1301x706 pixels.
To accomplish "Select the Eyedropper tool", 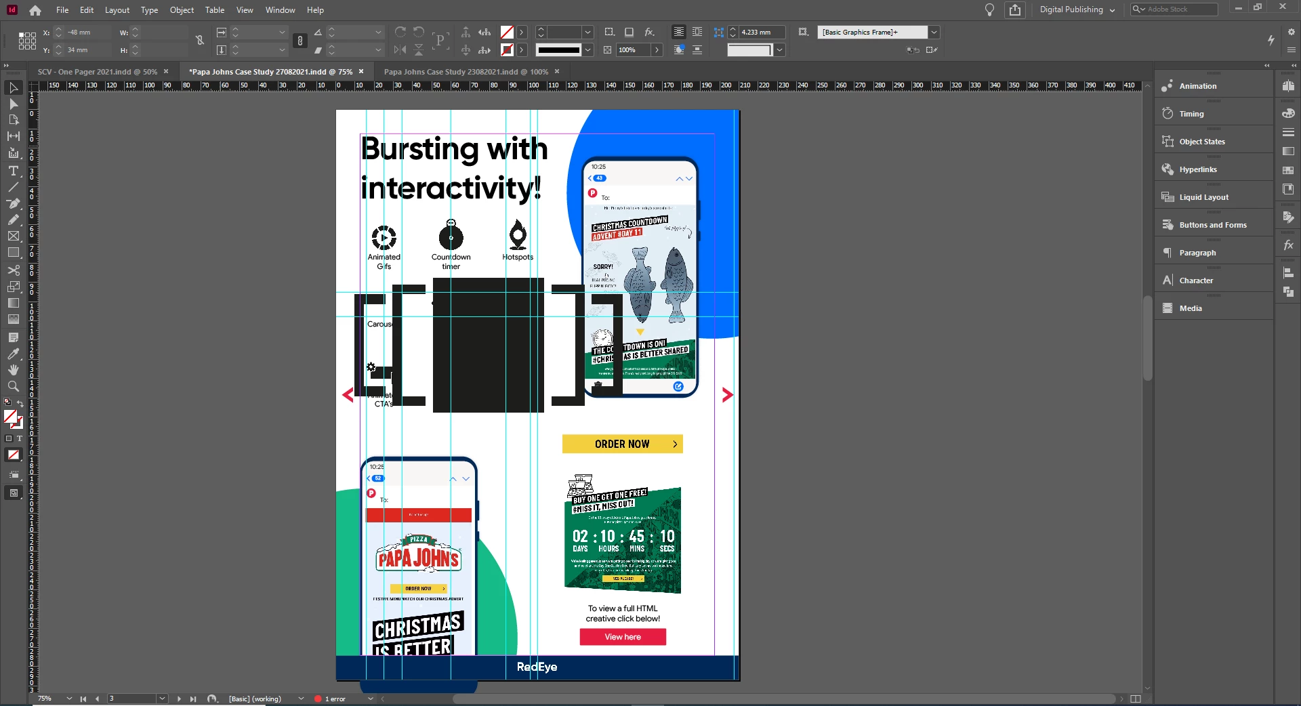I will click(x=13, y=354).
